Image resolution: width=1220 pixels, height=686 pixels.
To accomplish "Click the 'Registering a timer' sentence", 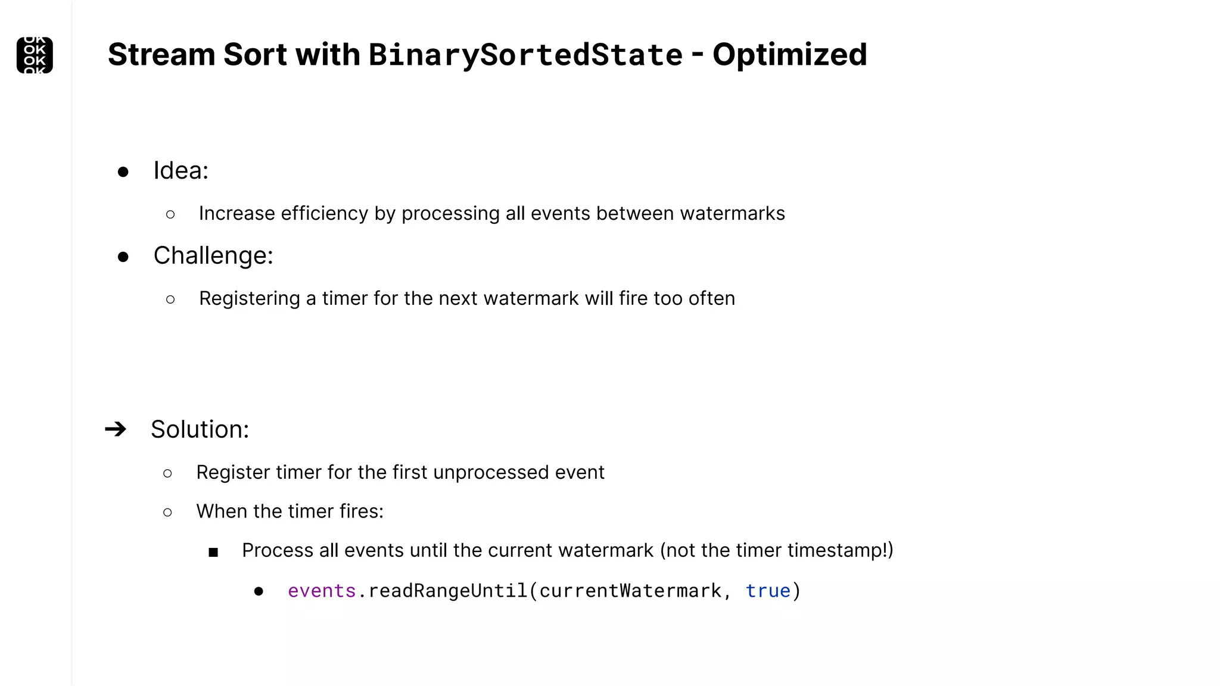I will pyautogui.click(x=466, y=298).
